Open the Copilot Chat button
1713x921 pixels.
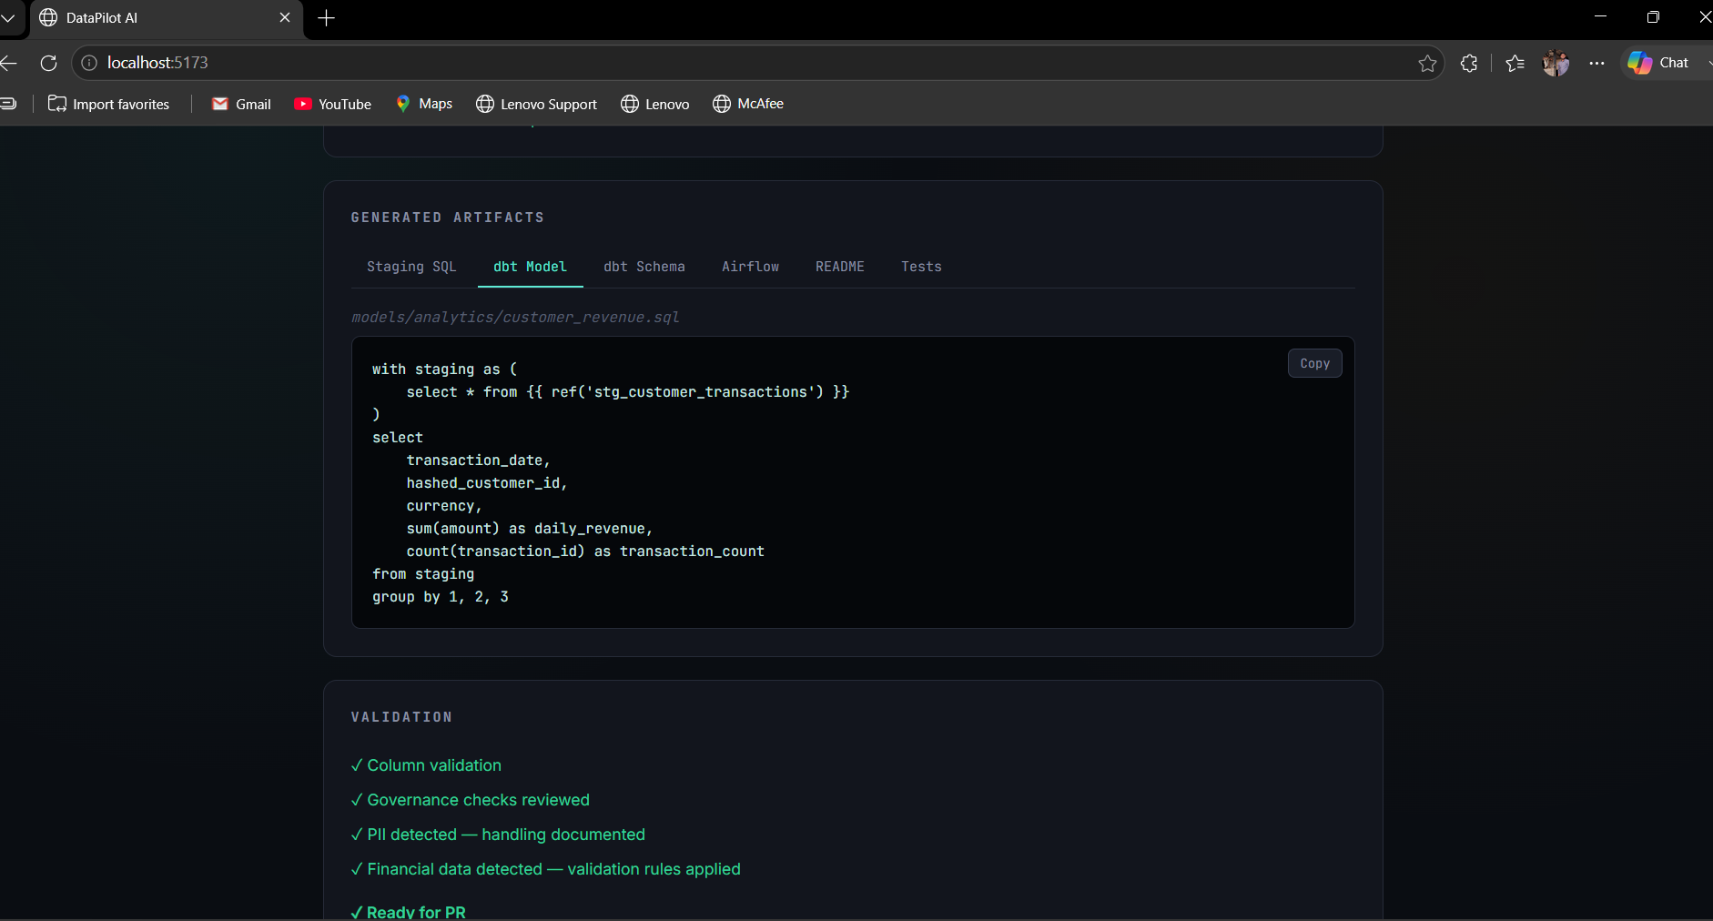(x=1660, y=63)
